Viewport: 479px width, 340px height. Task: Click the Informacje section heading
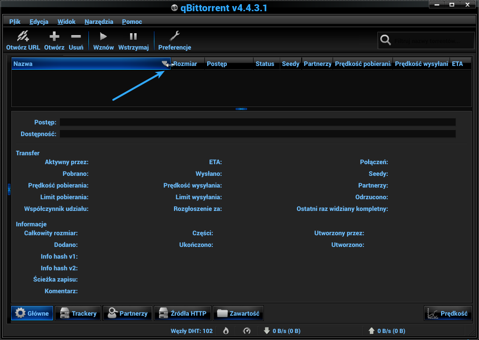pos(31,224)
